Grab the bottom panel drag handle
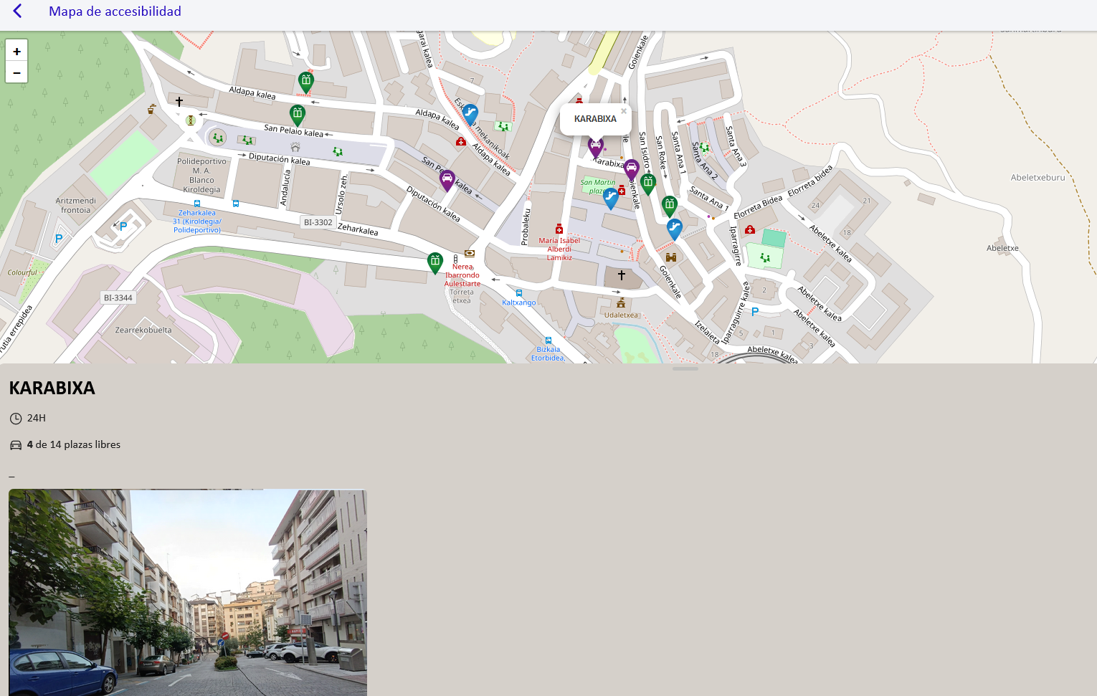This screenshot has height=696, width=1097. coord(685,368)
